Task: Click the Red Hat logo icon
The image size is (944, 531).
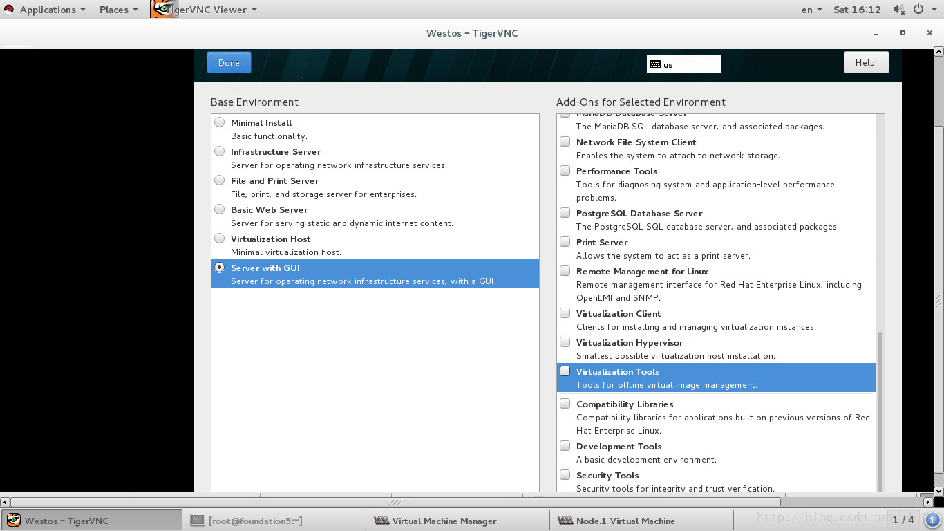Action: coord(9,9)
